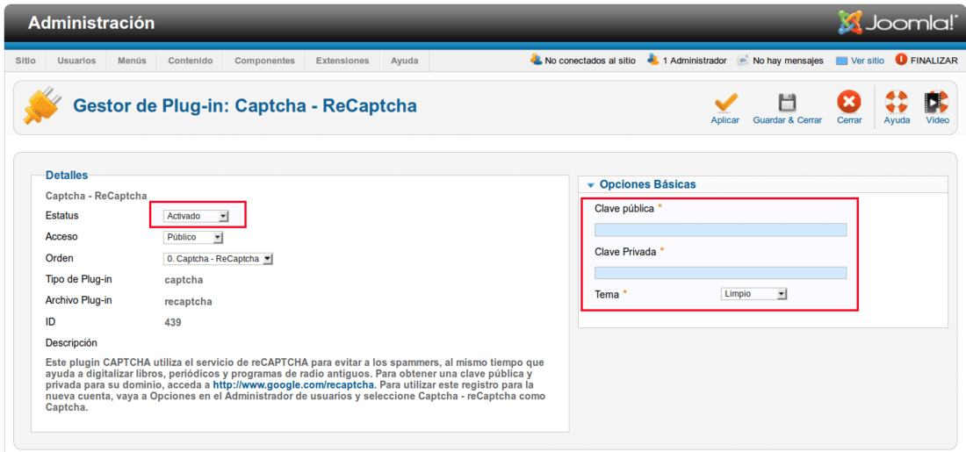Open the Orden dropdown
966x452 pixels.
tap(218, 259)
